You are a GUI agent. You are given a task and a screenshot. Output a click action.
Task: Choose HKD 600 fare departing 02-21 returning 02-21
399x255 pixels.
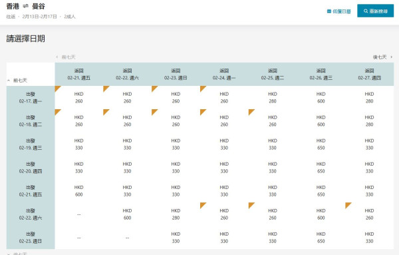[79, 191]
